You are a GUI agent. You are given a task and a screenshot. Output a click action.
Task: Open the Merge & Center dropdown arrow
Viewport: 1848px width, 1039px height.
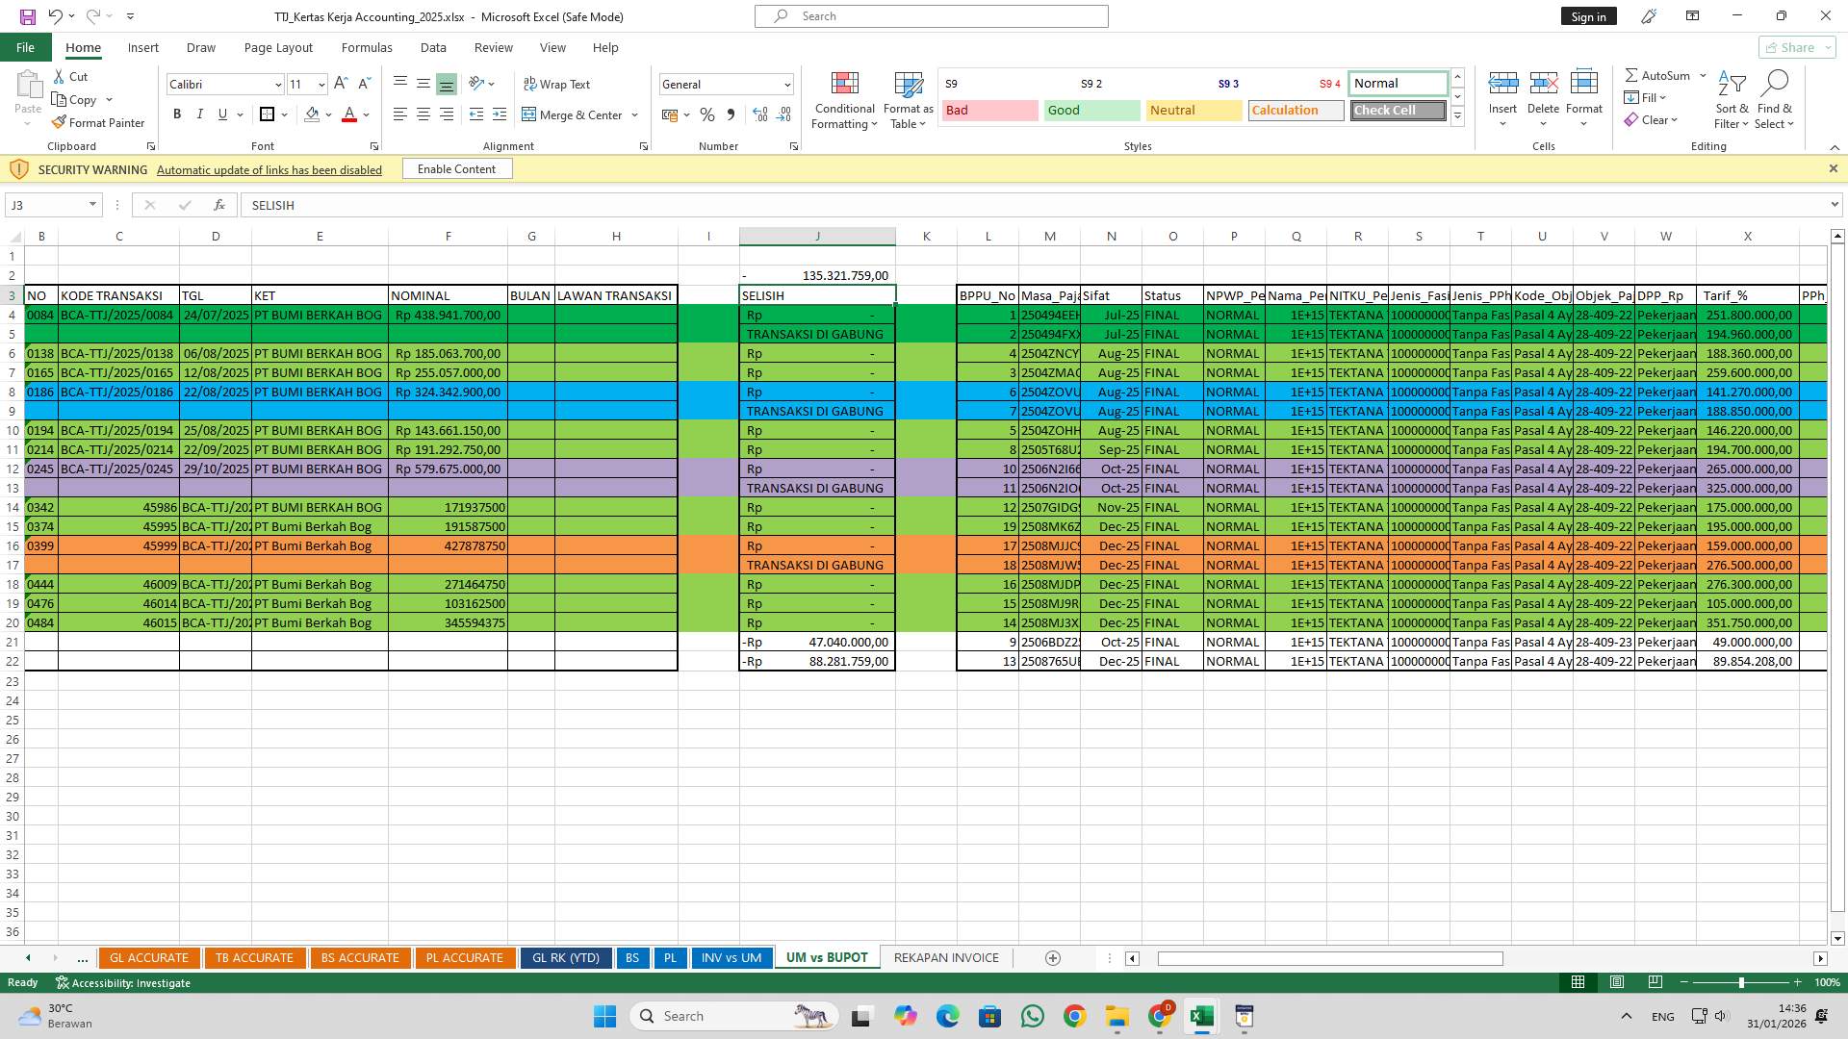[x=635, y=115]
